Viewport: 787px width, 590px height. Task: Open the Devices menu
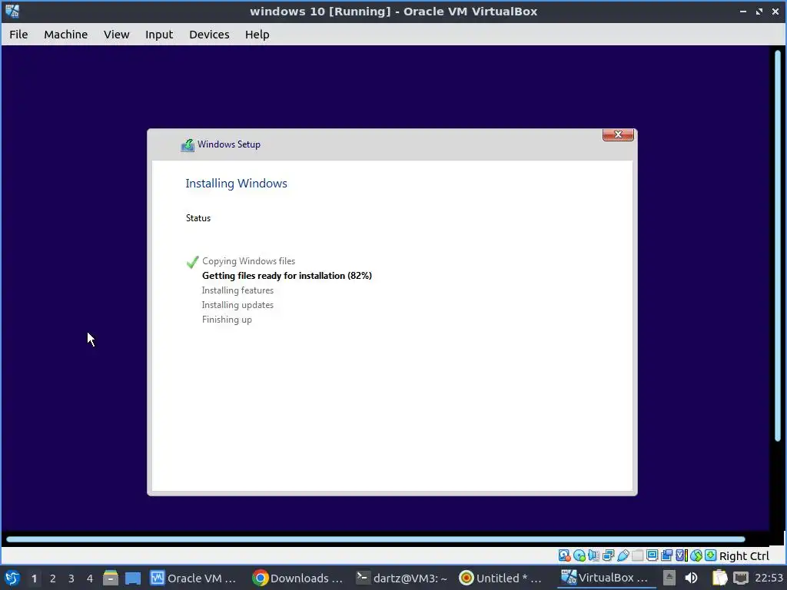coord(209,34)
